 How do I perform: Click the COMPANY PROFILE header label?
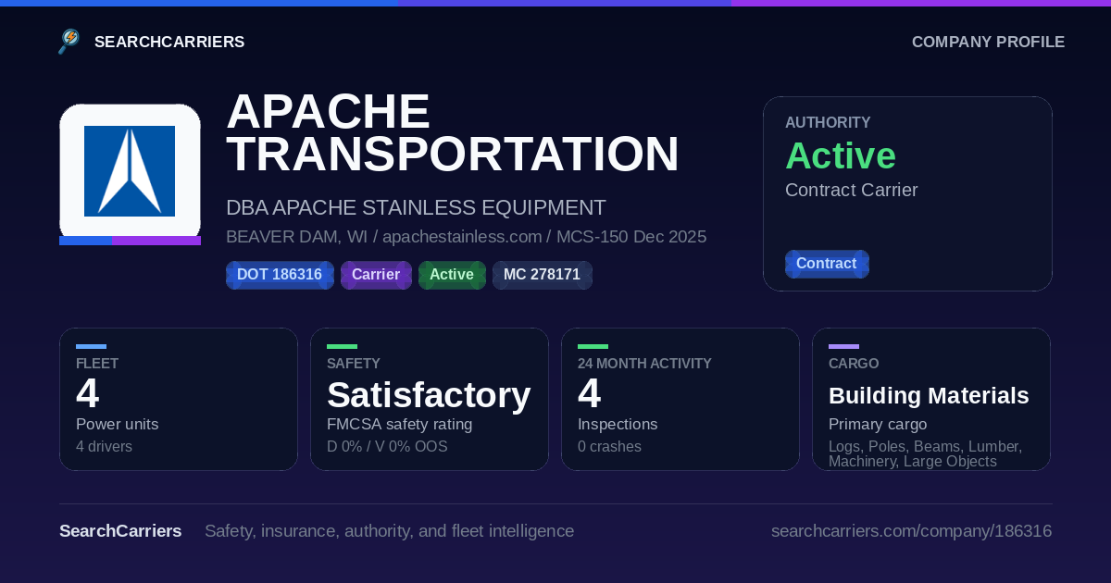click(988, 42)
